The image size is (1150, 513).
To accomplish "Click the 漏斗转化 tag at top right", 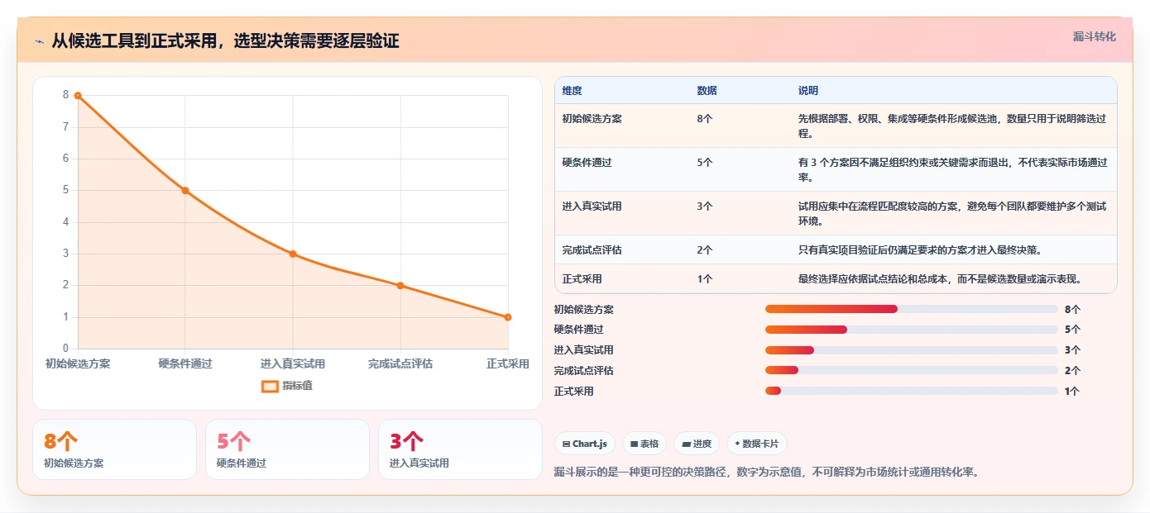I will tap(1094, 36).
